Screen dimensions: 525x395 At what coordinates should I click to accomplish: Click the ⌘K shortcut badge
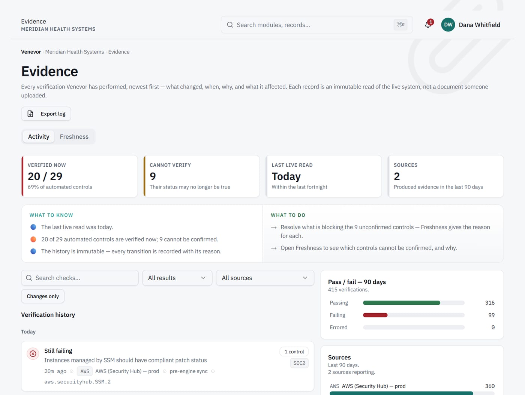tap(401, 25)
